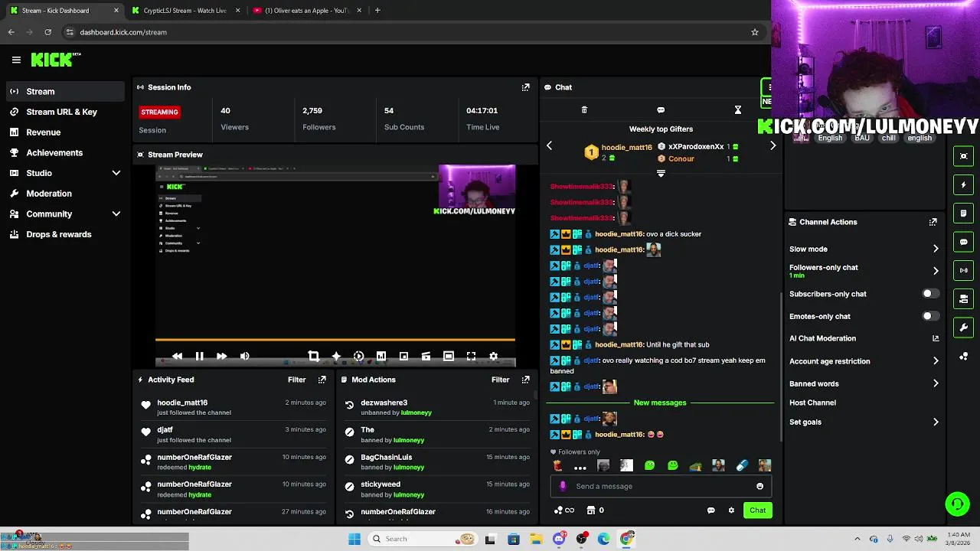The height and width of the screenshot is (551, 980).
Task: Enter fullscreen in the stream preview
Action: pyautogui.click(x=471, y=356)
